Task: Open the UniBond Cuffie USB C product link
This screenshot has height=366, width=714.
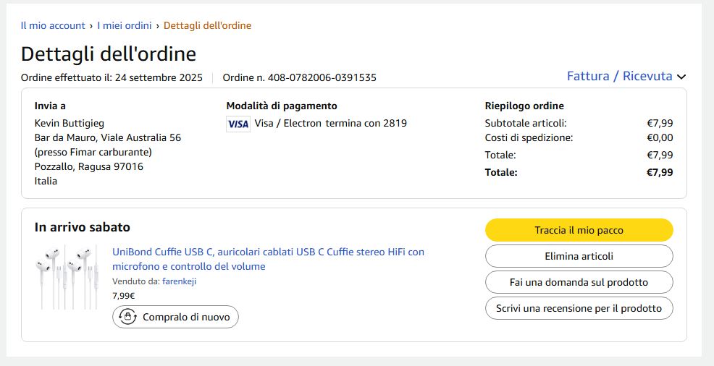Action: pyautogui.click(x=268, y=259)
